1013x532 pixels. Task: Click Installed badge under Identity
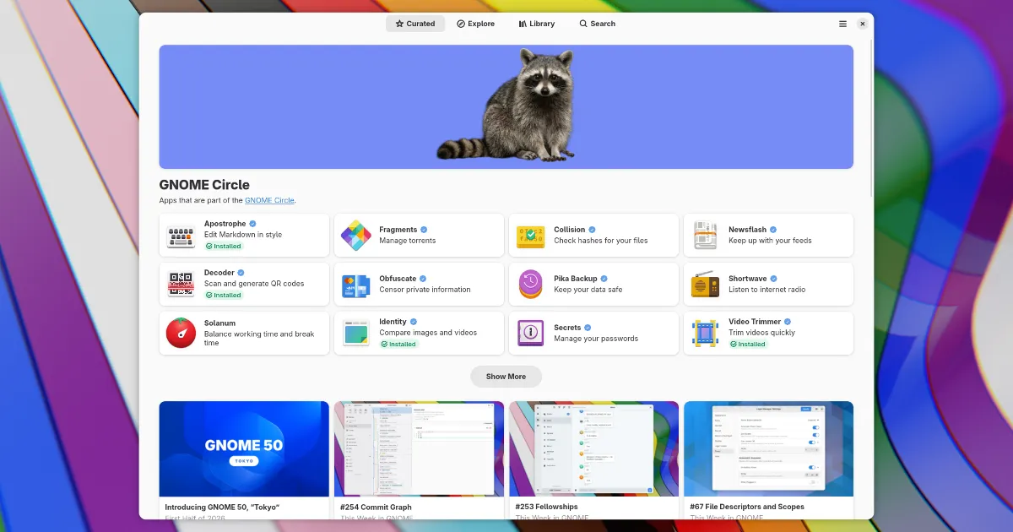tap(398, 345)
